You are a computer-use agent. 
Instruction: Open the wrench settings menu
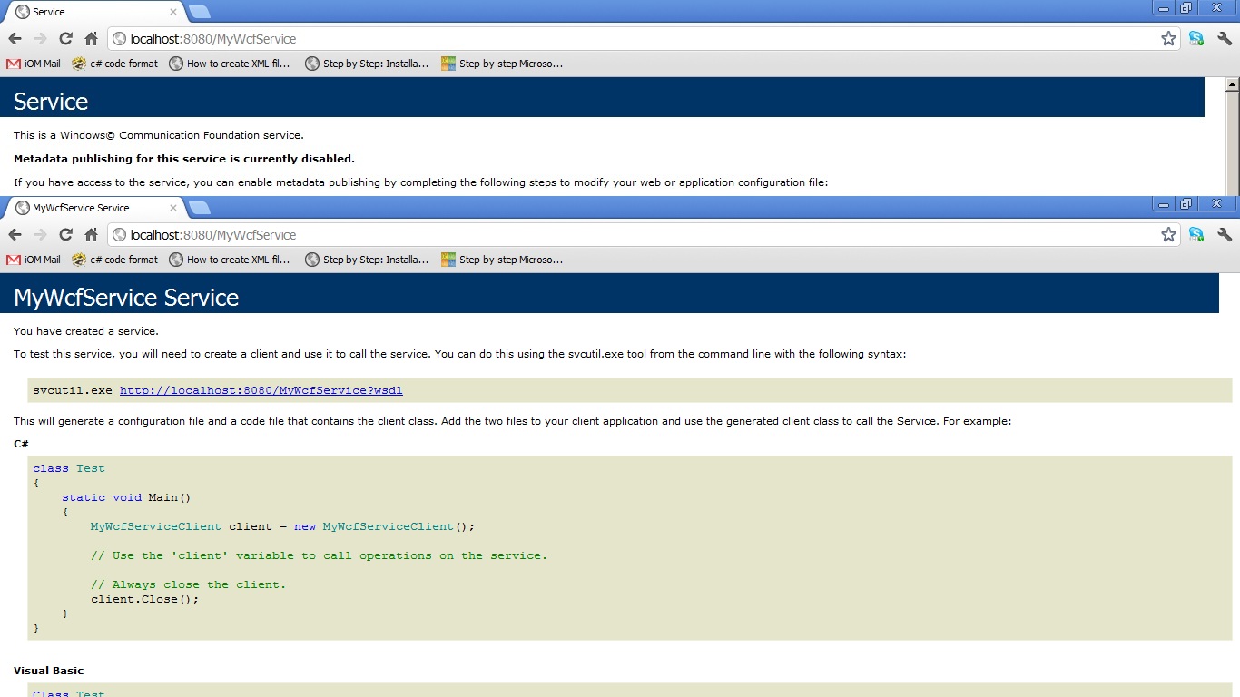point(1225,234)
